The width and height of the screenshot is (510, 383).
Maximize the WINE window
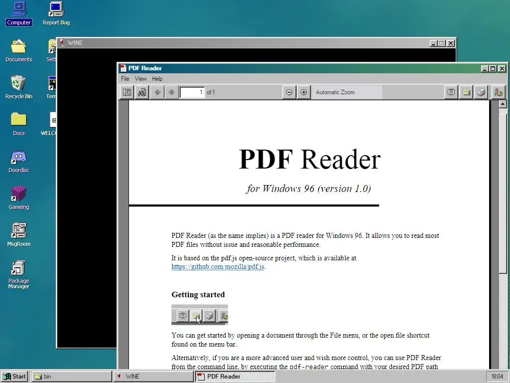point(442,43)
